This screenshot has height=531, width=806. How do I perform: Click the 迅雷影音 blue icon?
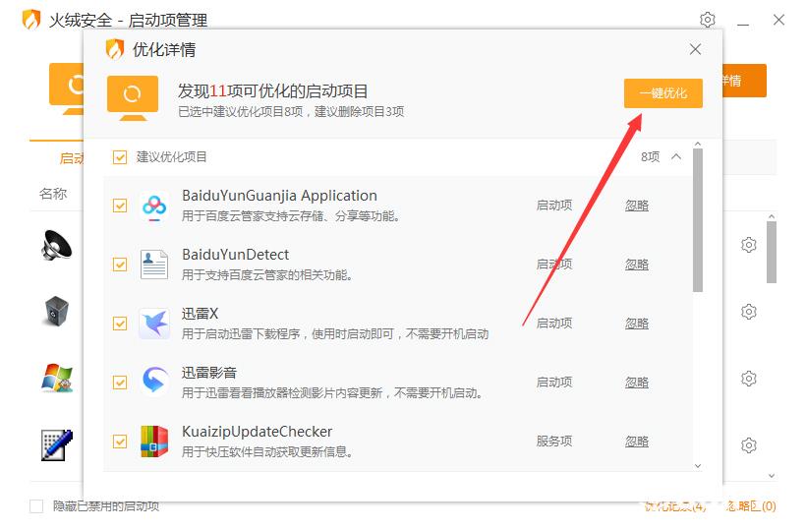tap(154, 382)
